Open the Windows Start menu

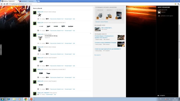coord(3,99)
